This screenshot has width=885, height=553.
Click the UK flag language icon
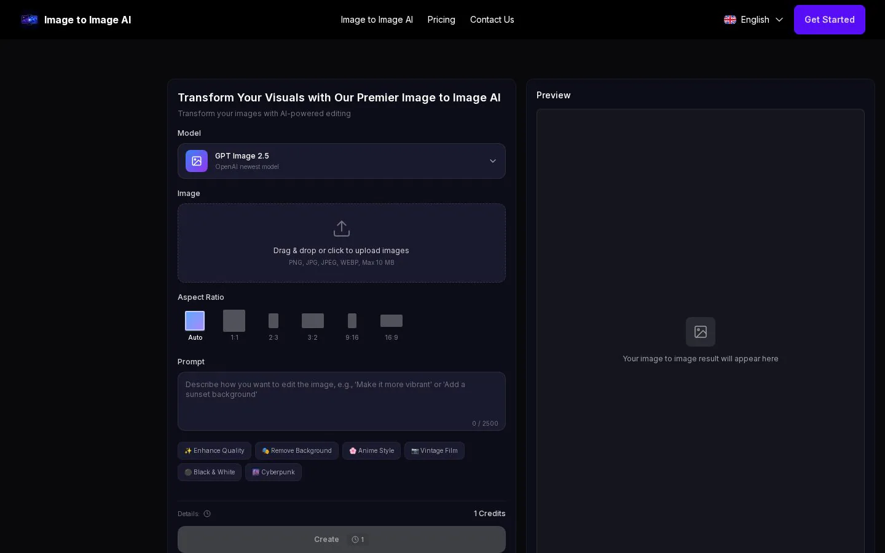(x=730, y=20)
